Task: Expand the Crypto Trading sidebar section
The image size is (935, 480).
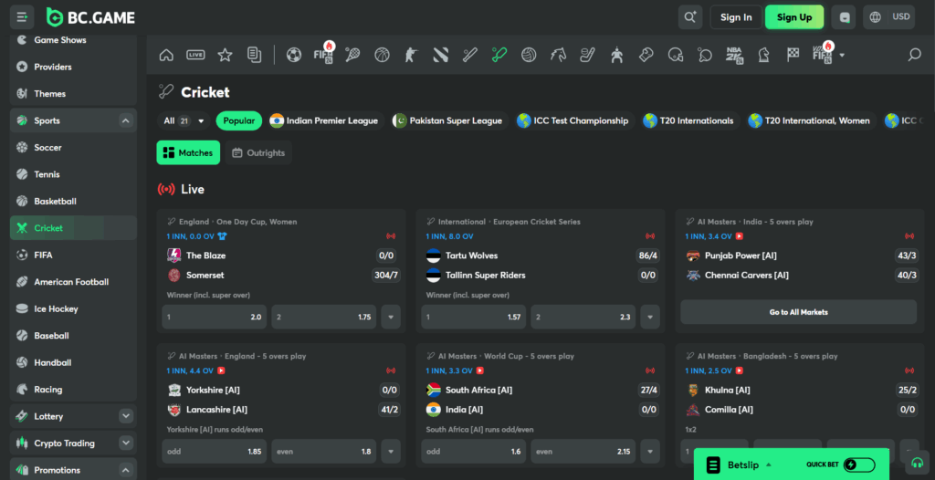Action: 125,443
